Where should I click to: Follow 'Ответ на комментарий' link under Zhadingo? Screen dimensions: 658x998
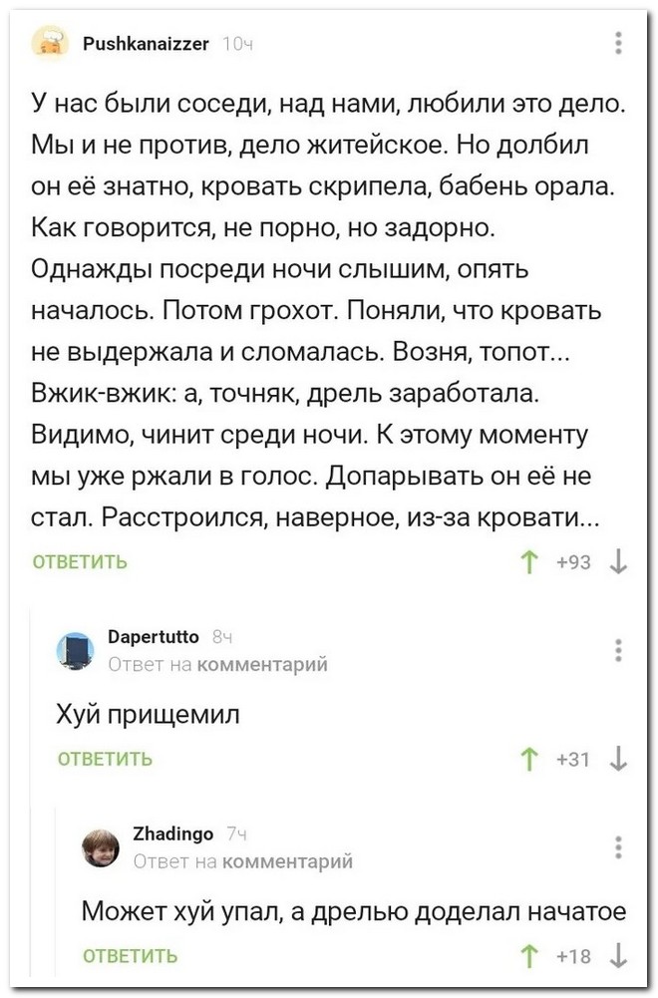[x=242, y=860]
